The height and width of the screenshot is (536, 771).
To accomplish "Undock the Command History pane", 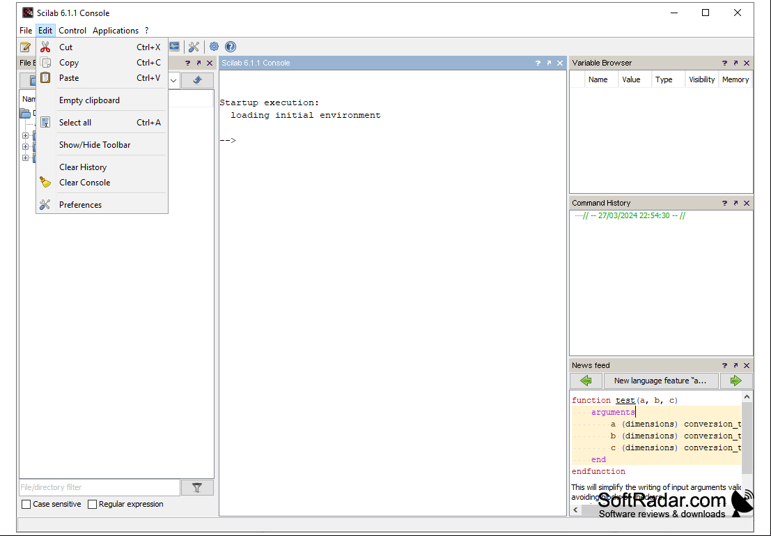I will 735,203.
